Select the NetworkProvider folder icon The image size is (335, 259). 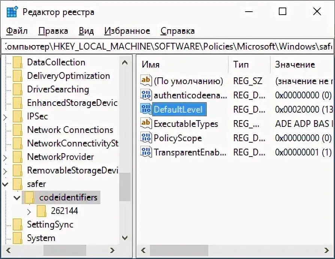(x=17, y=157)
